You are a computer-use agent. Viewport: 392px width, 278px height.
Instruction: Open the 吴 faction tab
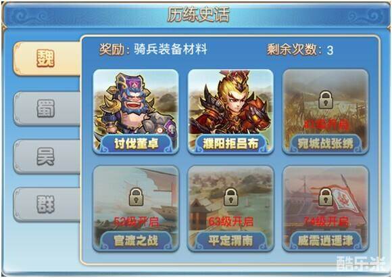click(47, 157)
